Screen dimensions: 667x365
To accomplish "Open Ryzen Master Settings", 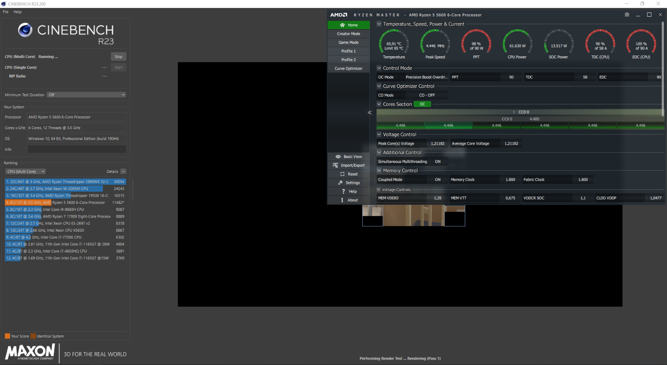I will 349,183.
